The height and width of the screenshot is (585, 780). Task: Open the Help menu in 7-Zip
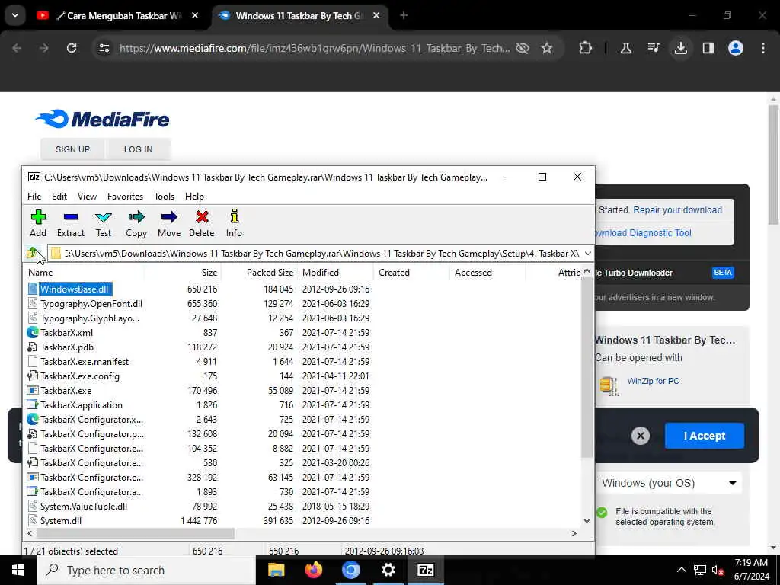[x=194, y=197]
